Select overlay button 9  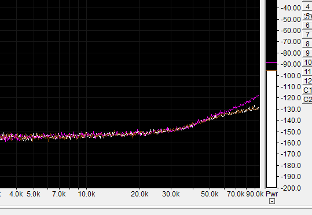[307, 53]
